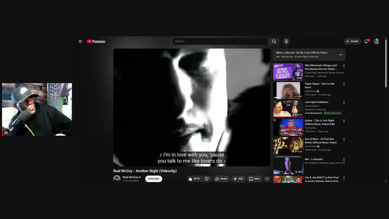This screenshot has width=389, height=219.
Task: Open Taylor Dayne video thumbnail
Action: 288,90
